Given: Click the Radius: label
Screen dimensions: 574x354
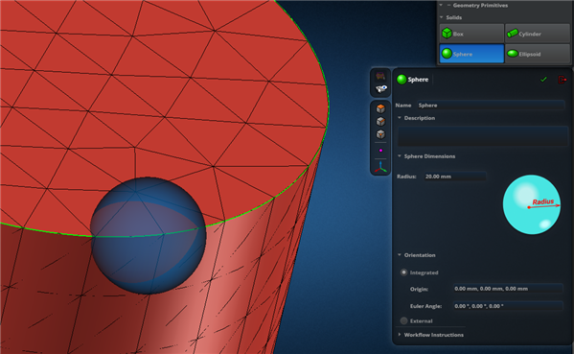Looking at the screenshot, I should tap(406, 177).
